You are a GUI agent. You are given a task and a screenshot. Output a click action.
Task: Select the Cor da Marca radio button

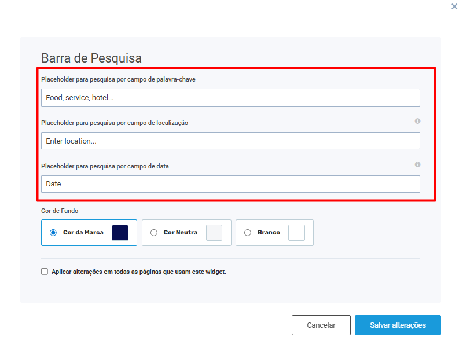tap(53, 233)
